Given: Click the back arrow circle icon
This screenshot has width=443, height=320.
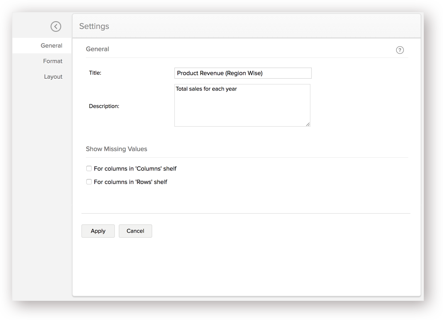Looking at the screenshot, I should tap(56, 27).
